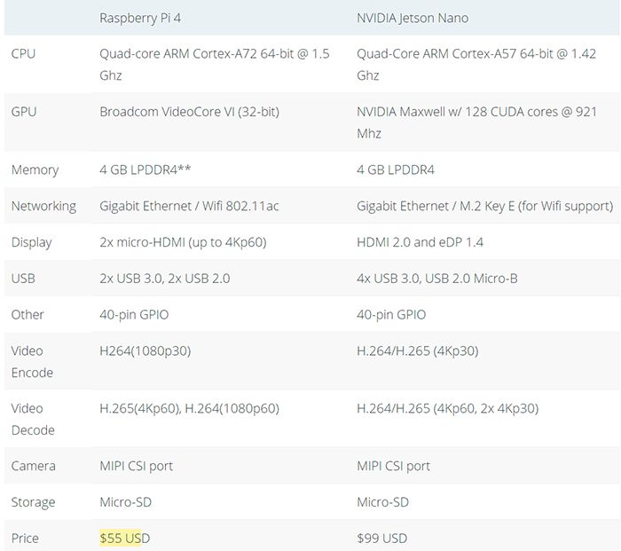Viewport: 621px width, 551px height.
Task: Select HDMI 2.0 and eDP 1.4 cell
Action: [x=420, y=242]
